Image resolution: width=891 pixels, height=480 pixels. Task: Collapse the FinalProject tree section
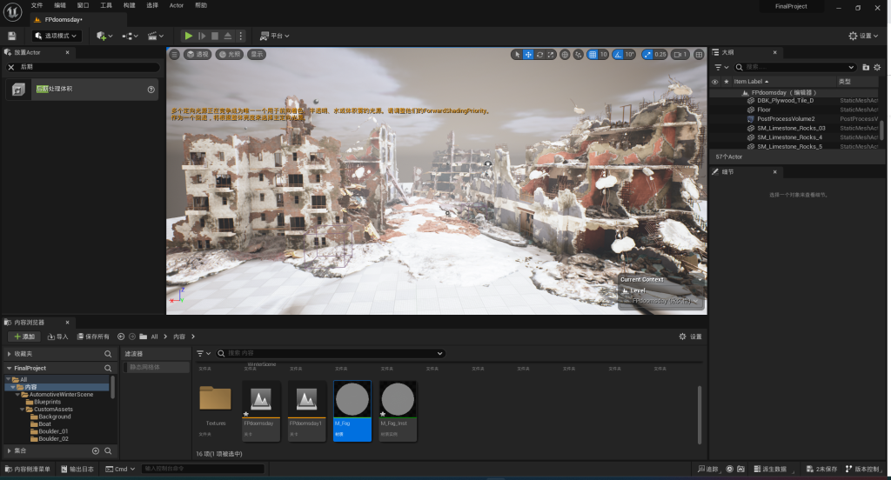(x=9, y=369)
